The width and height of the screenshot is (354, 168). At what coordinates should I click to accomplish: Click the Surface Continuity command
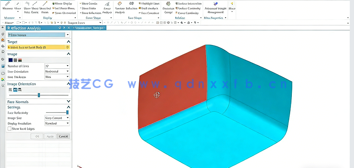click(188, 8)
